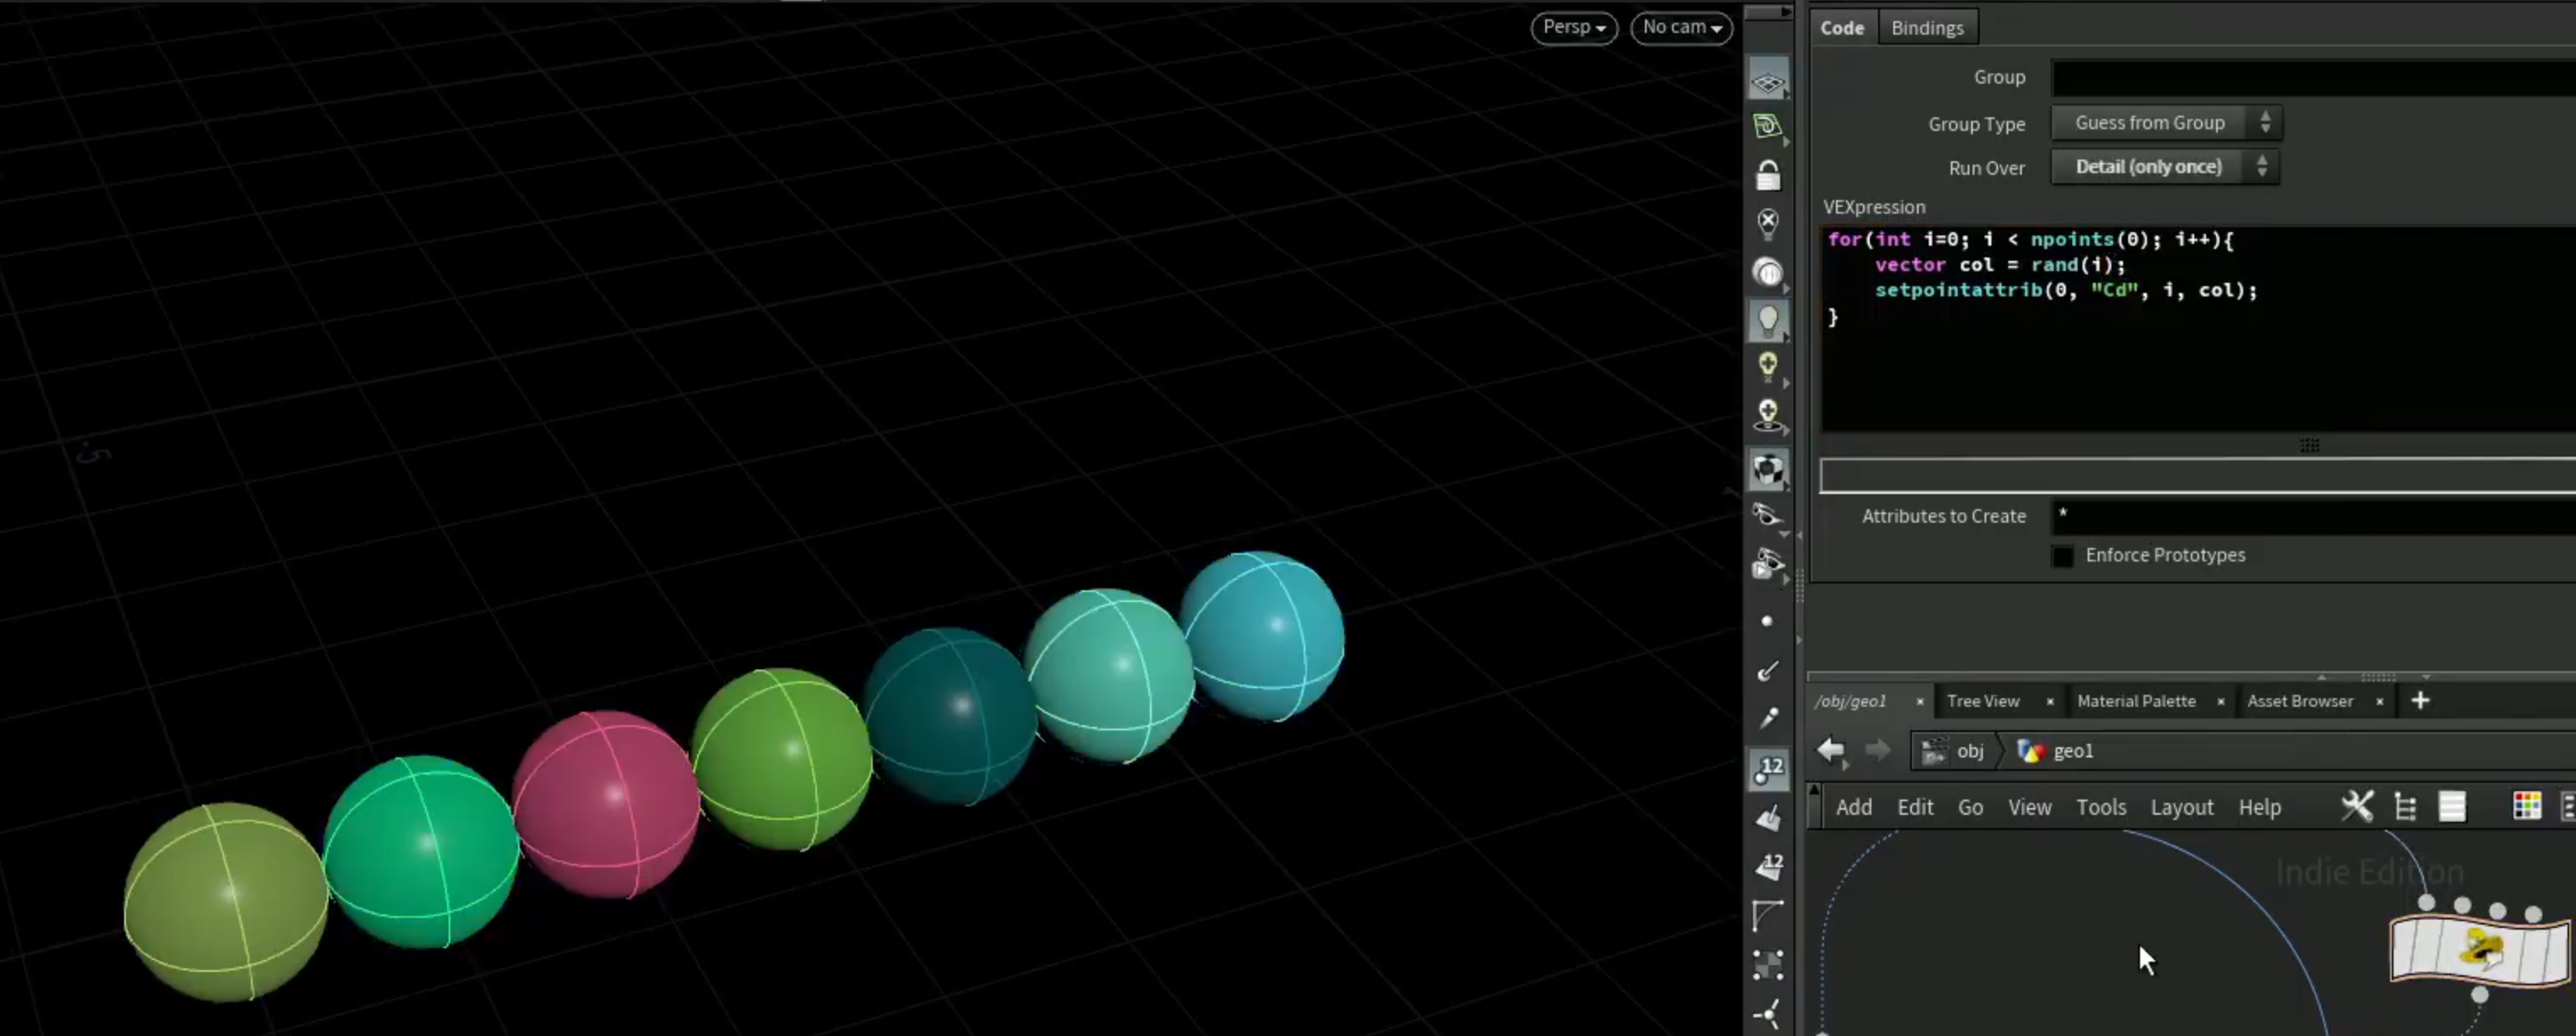Toggle the headlight bulb icon
The image size is (2576, 1036).
tap(1768, 321)
